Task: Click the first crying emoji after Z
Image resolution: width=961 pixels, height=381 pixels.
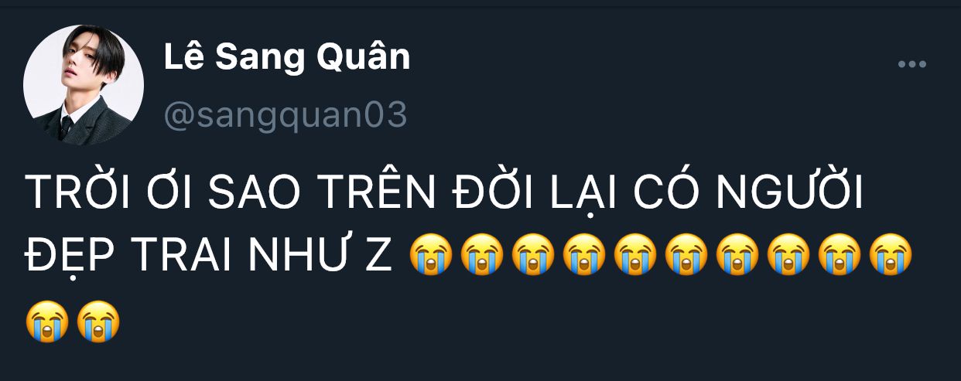Action: click(431, 256)
